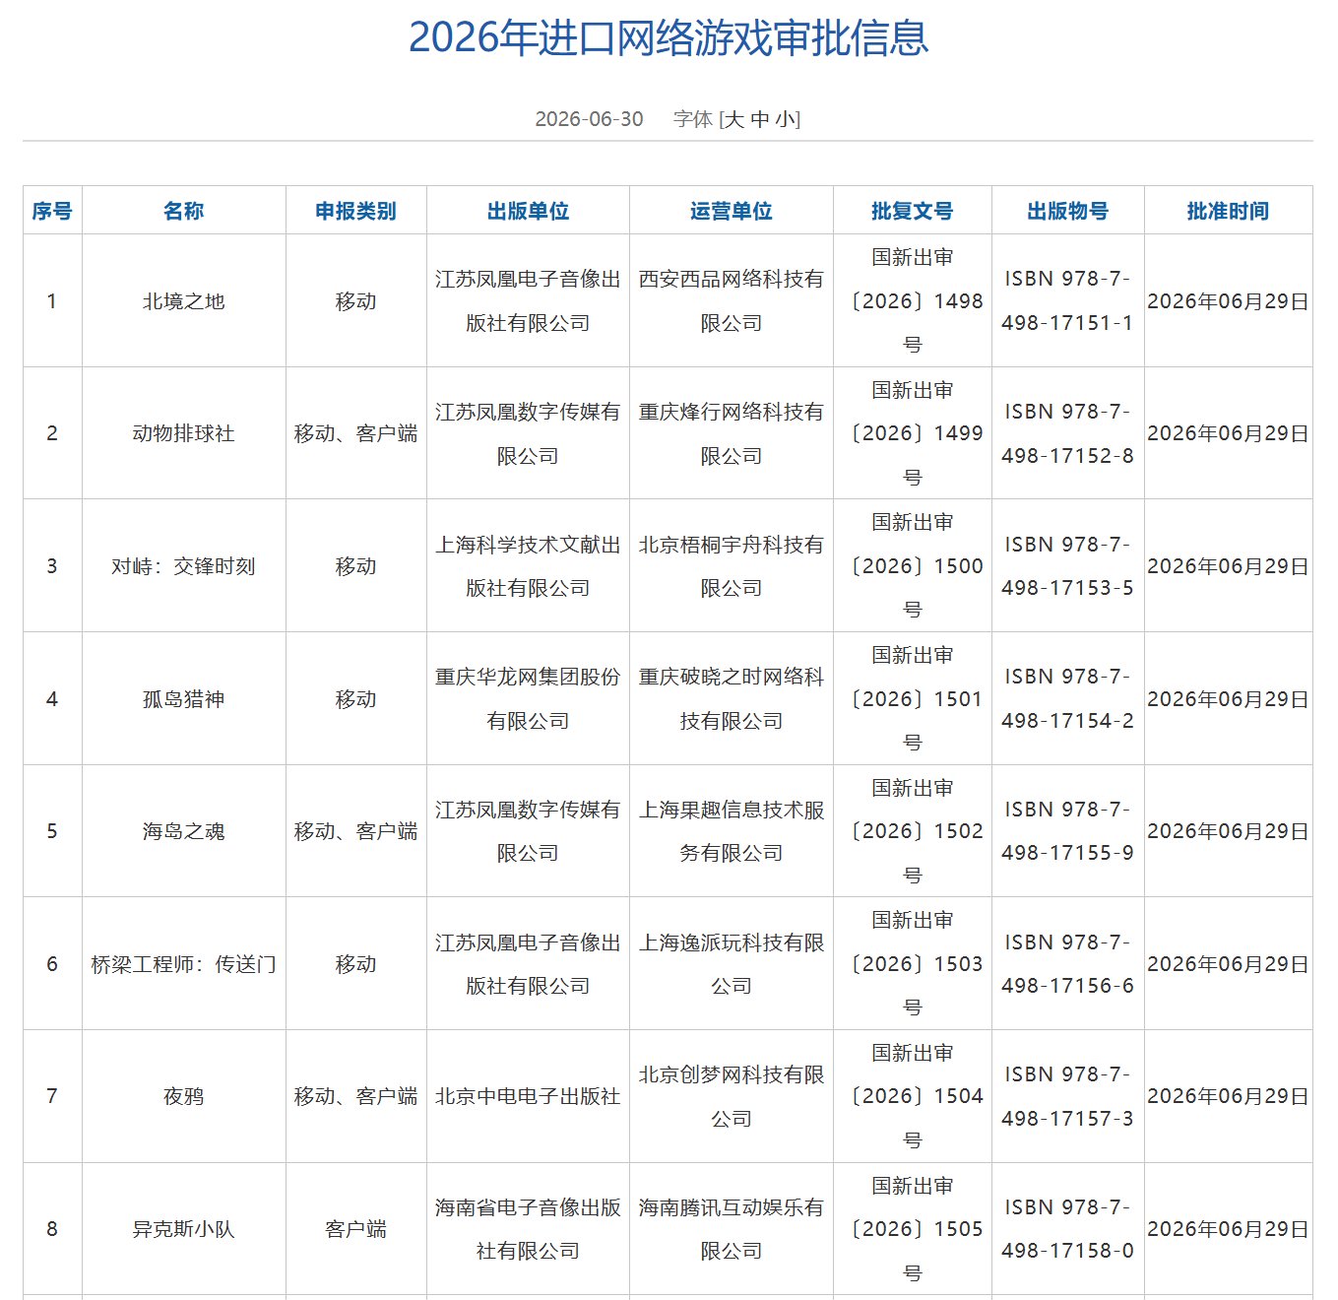
Task: Click publisher 海南省电子音像出版社有限公司
Action: click(x=528, y=1229)
